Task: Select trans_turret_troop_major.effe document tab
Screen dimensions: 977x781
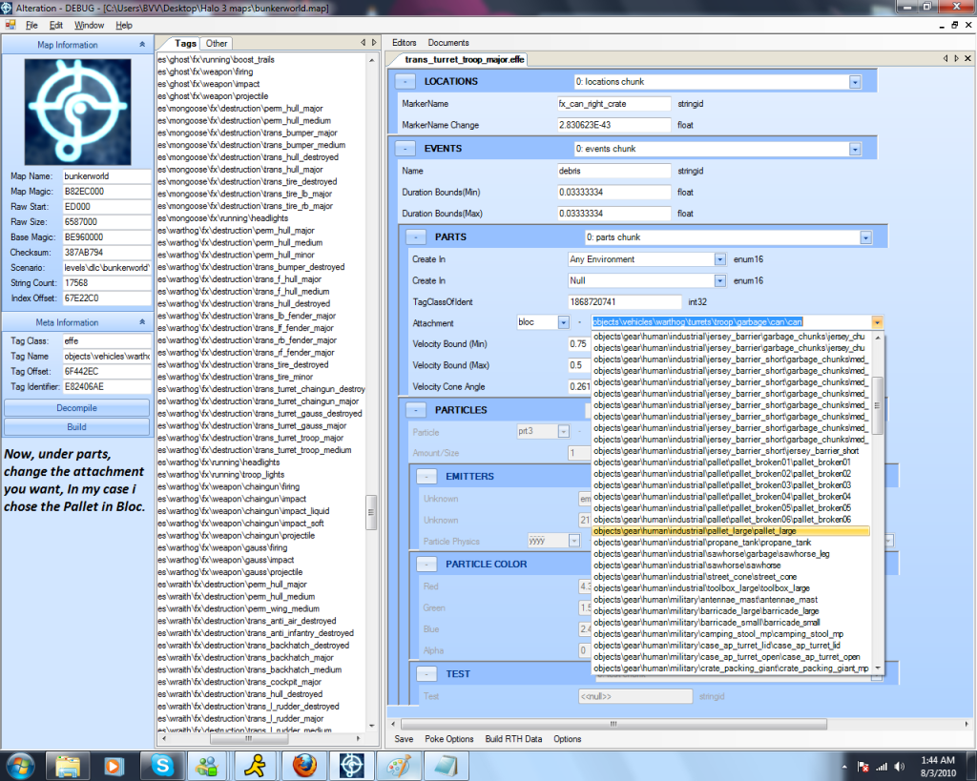Action: pyautogui.click(x=465, y=59)
